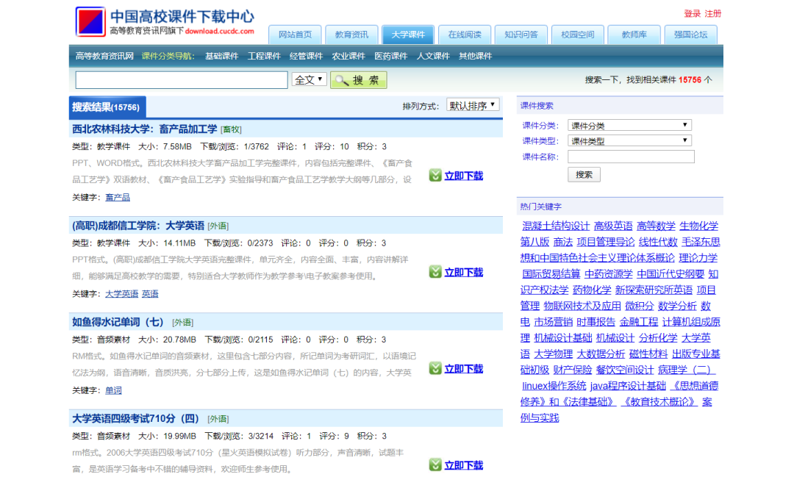Open the 课件分类 dropdown in the sidebar

(629, 123)
